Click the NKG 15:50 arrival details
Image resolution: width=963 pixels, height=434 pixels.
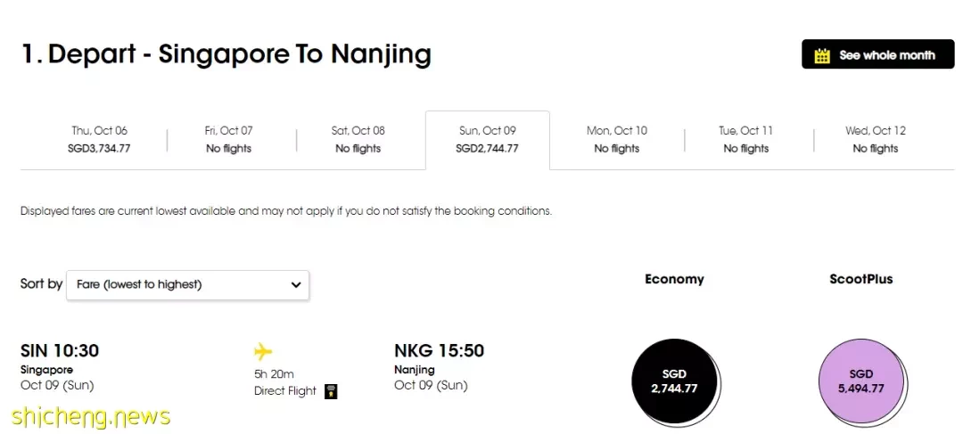point(439,367)
